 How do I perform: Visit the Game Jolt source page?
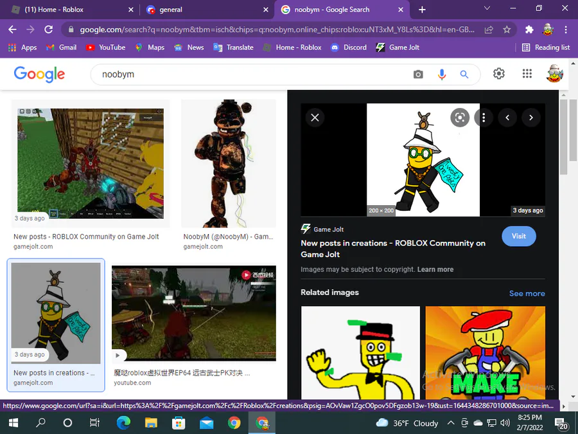(519, 236)
